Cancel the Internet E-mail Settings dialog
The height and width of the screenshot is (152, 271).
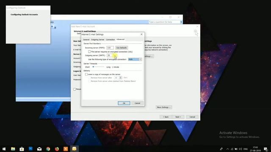pyautogui.click(x=137, y=103)
